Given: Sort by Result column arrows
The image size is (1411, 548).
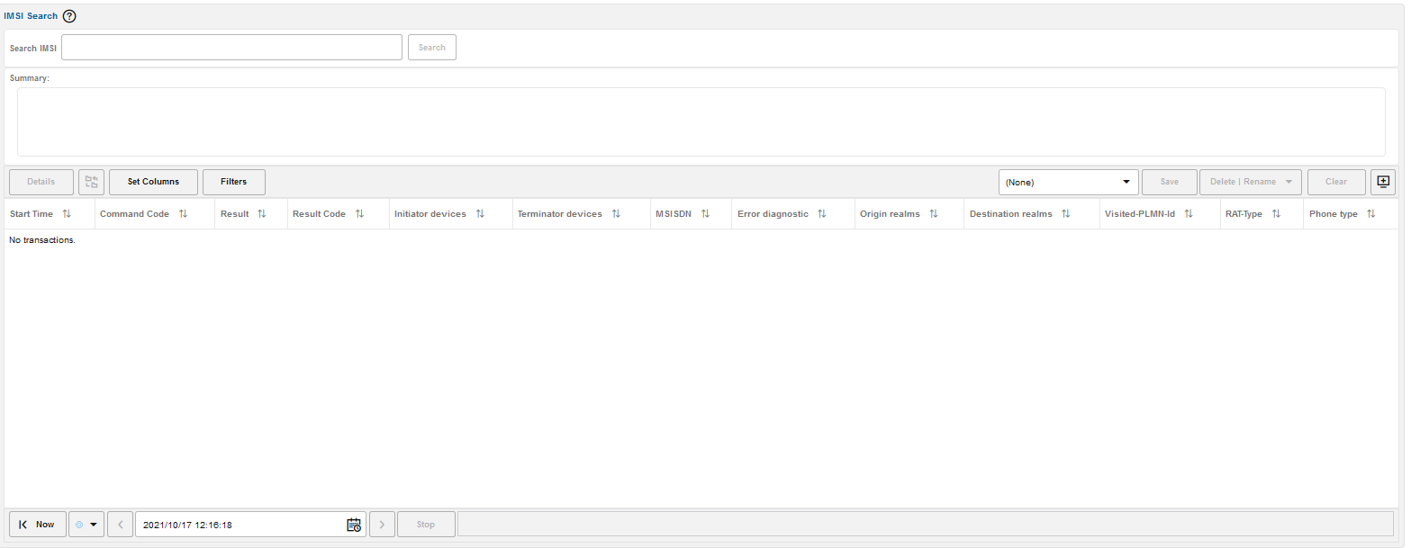Looking at the screenshot, I should point(262,214).
